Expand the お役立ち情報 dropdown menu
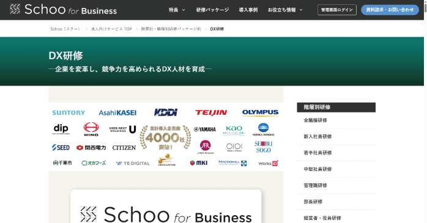 285,10
